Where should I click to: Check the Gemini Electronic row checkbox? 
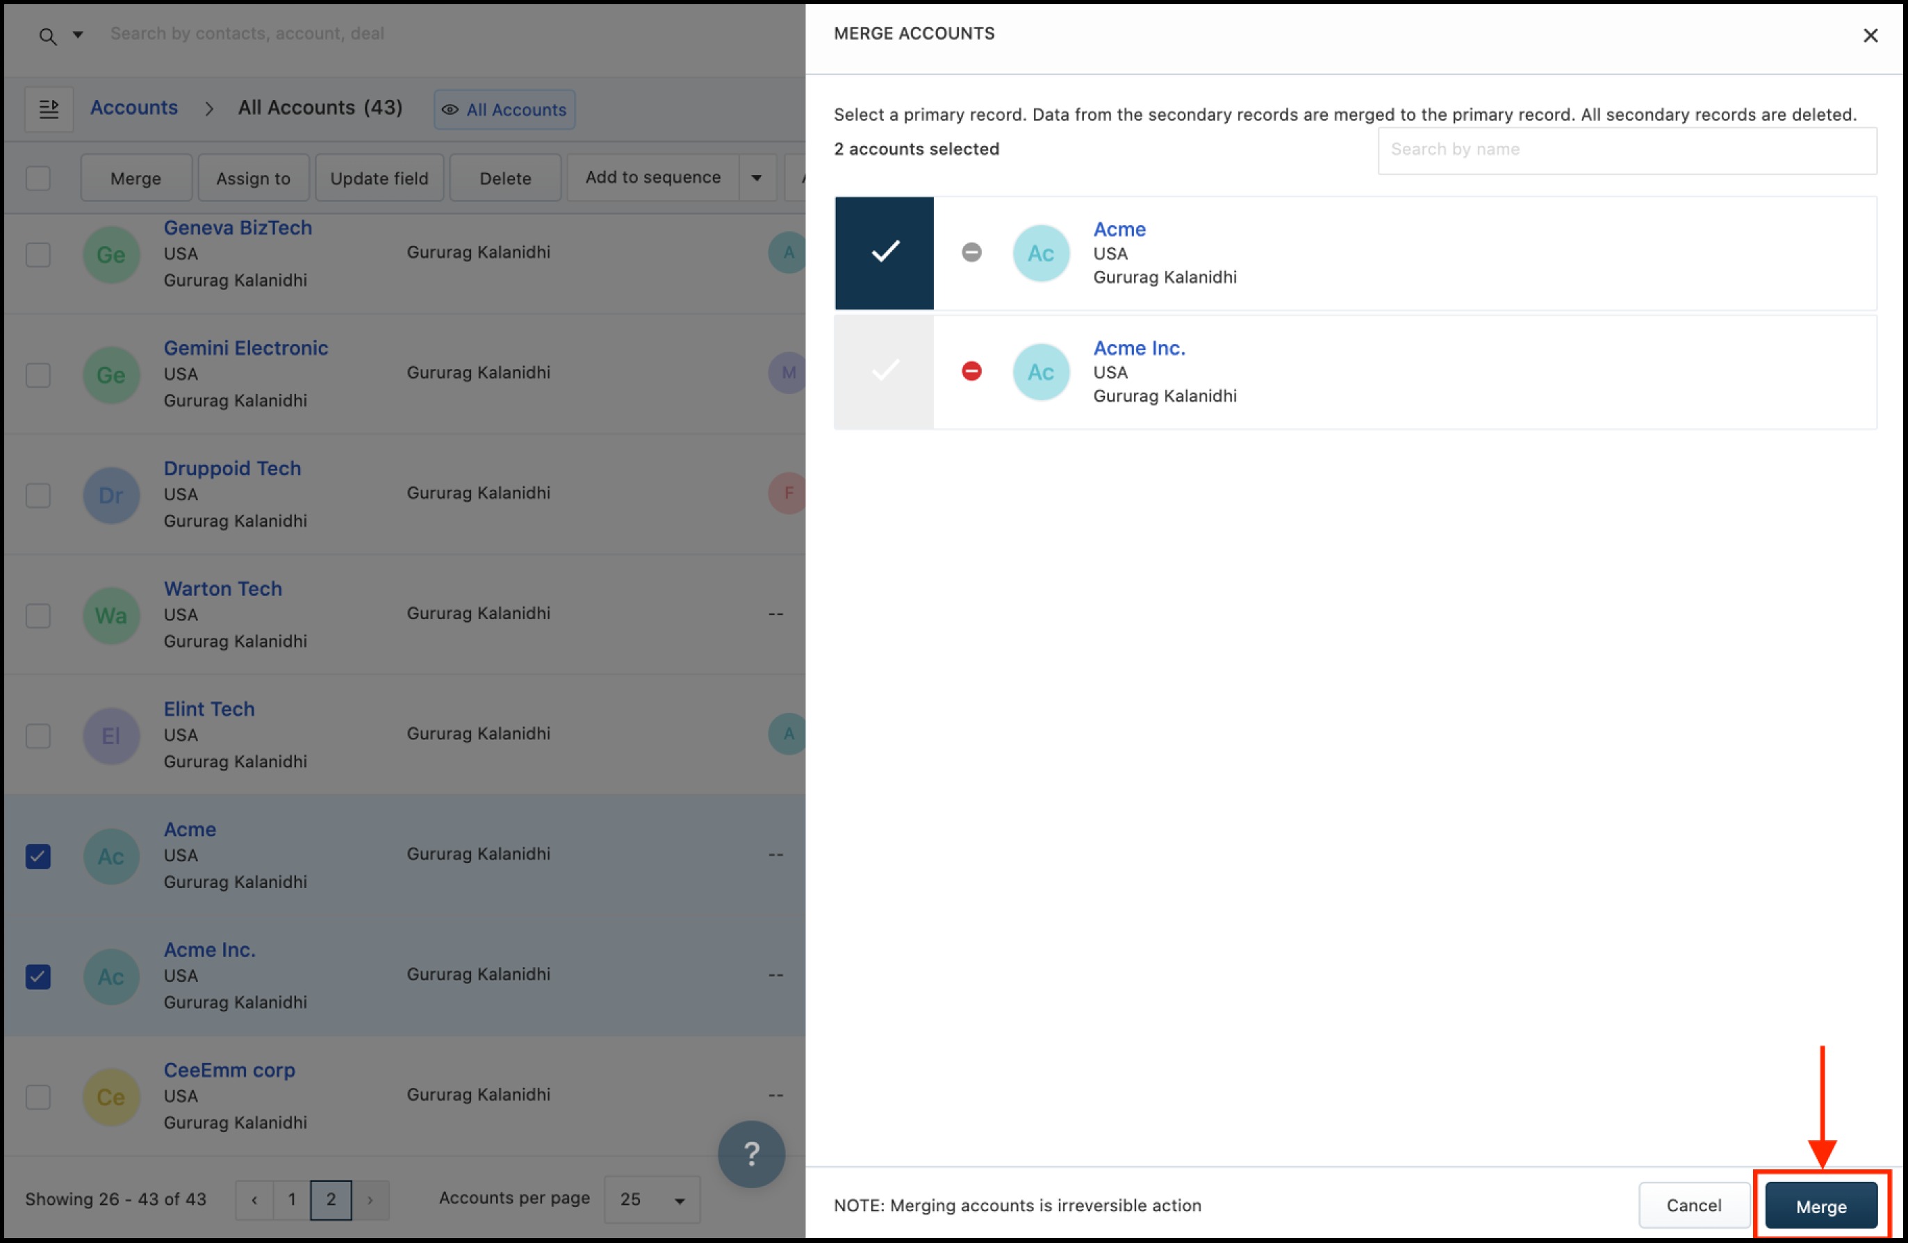click(x=38, y=375)
